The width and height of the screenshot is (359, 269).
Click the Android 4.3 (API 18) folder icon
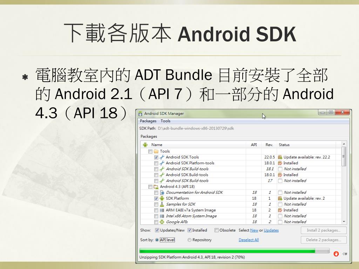[156, 187]
